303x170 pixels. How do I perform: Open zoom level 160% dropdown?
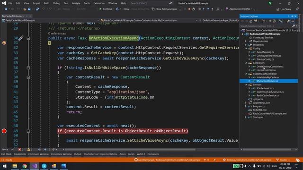click(x=12, y=149)
